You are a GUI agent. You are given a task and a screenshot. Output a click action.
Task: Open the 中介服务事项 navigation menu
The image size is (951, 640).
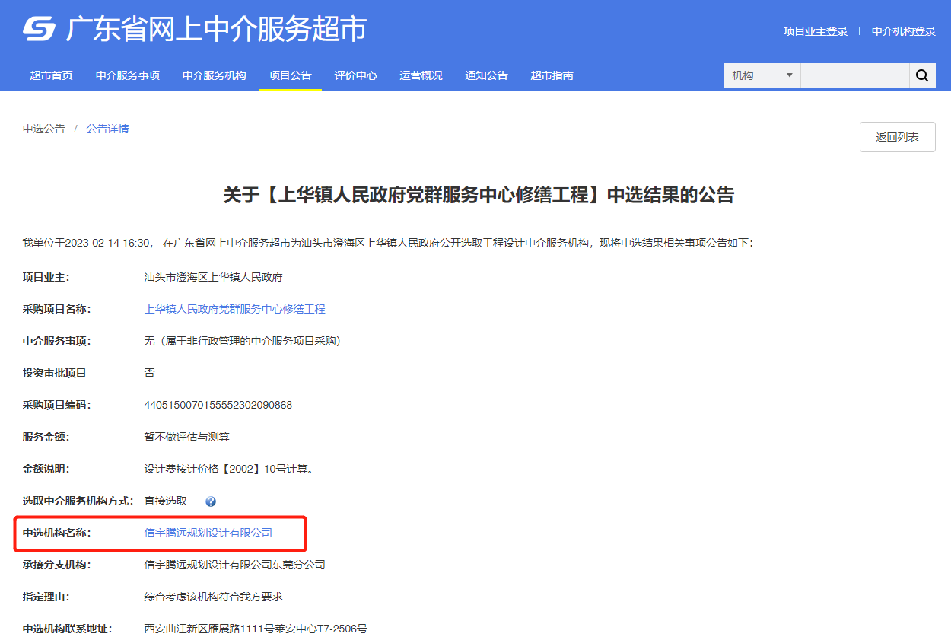[126, 75]
